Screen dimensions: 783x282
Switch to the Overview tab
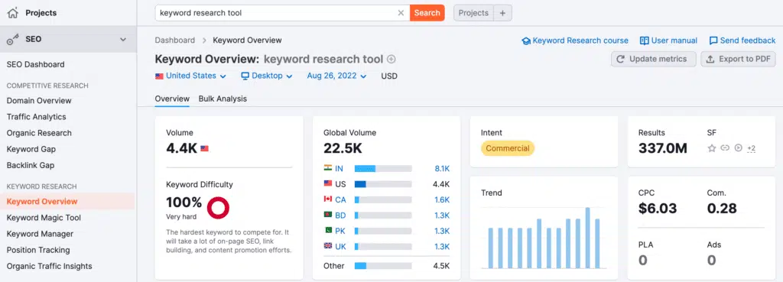[172, 99]
